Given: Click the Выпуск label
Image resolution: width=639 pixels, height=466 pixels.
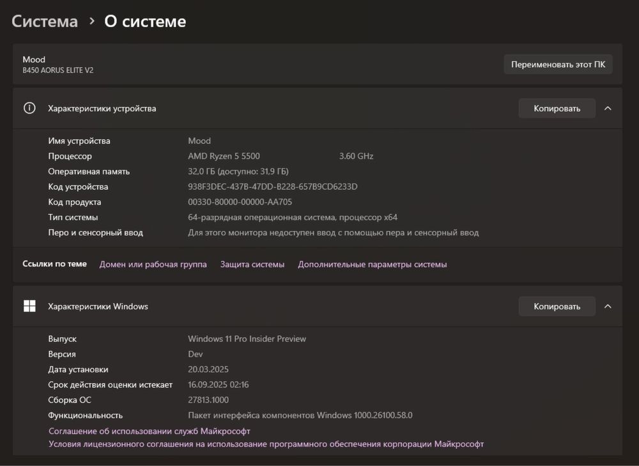Looking at the screenshot, I should [63, 339].
